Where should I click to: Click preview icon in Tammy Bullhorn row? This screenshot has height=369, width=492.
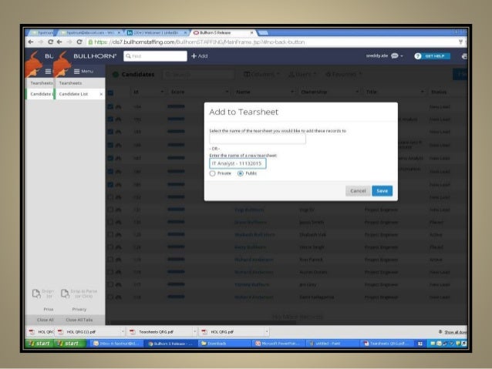click(x=118, y=285)
